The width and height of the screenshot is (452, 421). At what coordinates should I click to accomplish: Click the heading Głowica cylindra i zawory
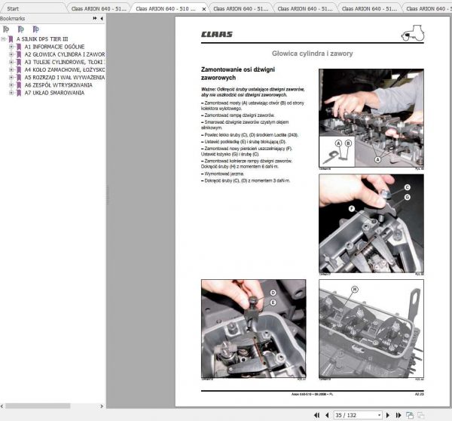313,54
